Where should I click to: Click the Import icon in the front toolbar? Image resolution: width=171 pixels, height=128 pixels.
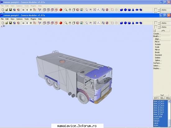point(14,23)
